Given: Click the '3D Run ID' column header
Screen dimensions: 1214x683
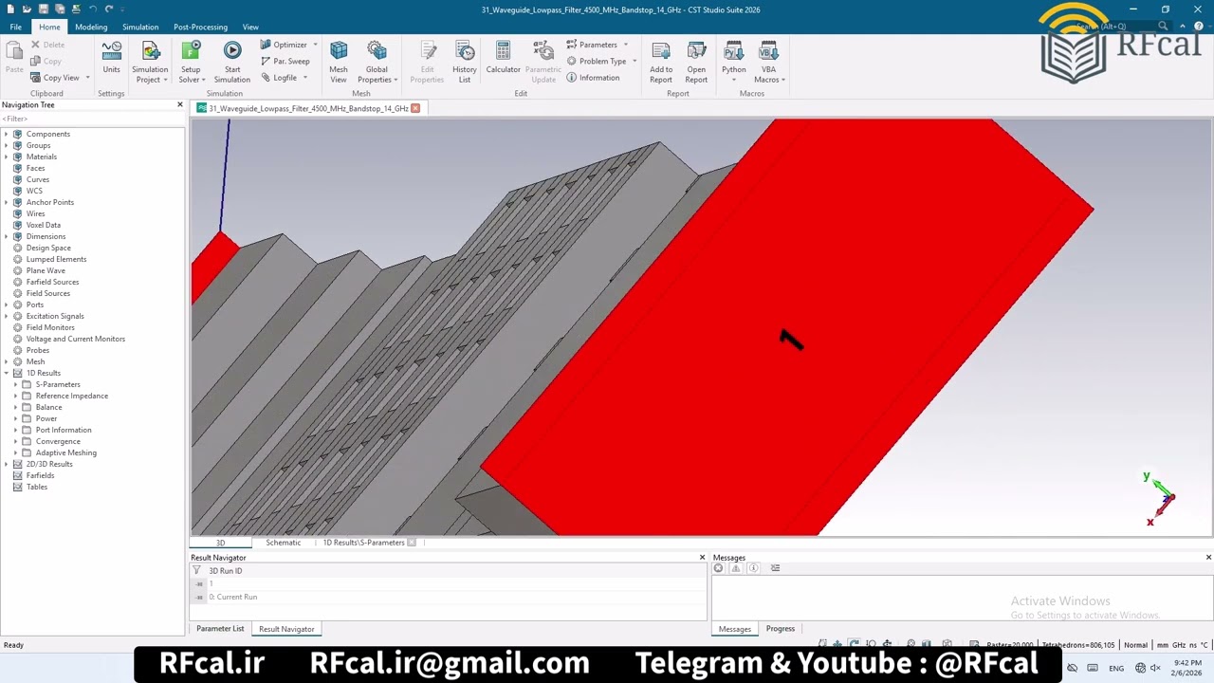Looking at the screenshot, I should pos(226,571).
